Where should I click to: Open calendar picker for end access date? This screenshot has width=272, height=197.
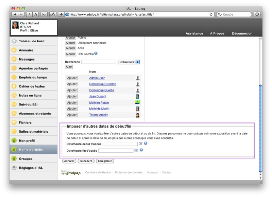(136, 150)
